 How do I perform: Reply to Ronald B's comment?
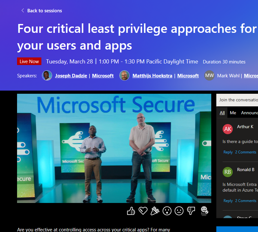click(x=228, y=201)
